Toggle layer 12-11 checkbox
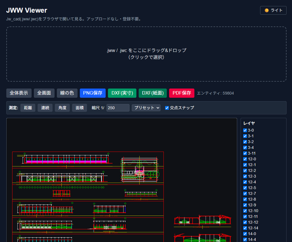This screenshot has width=292, height=242. coord(245,217)
